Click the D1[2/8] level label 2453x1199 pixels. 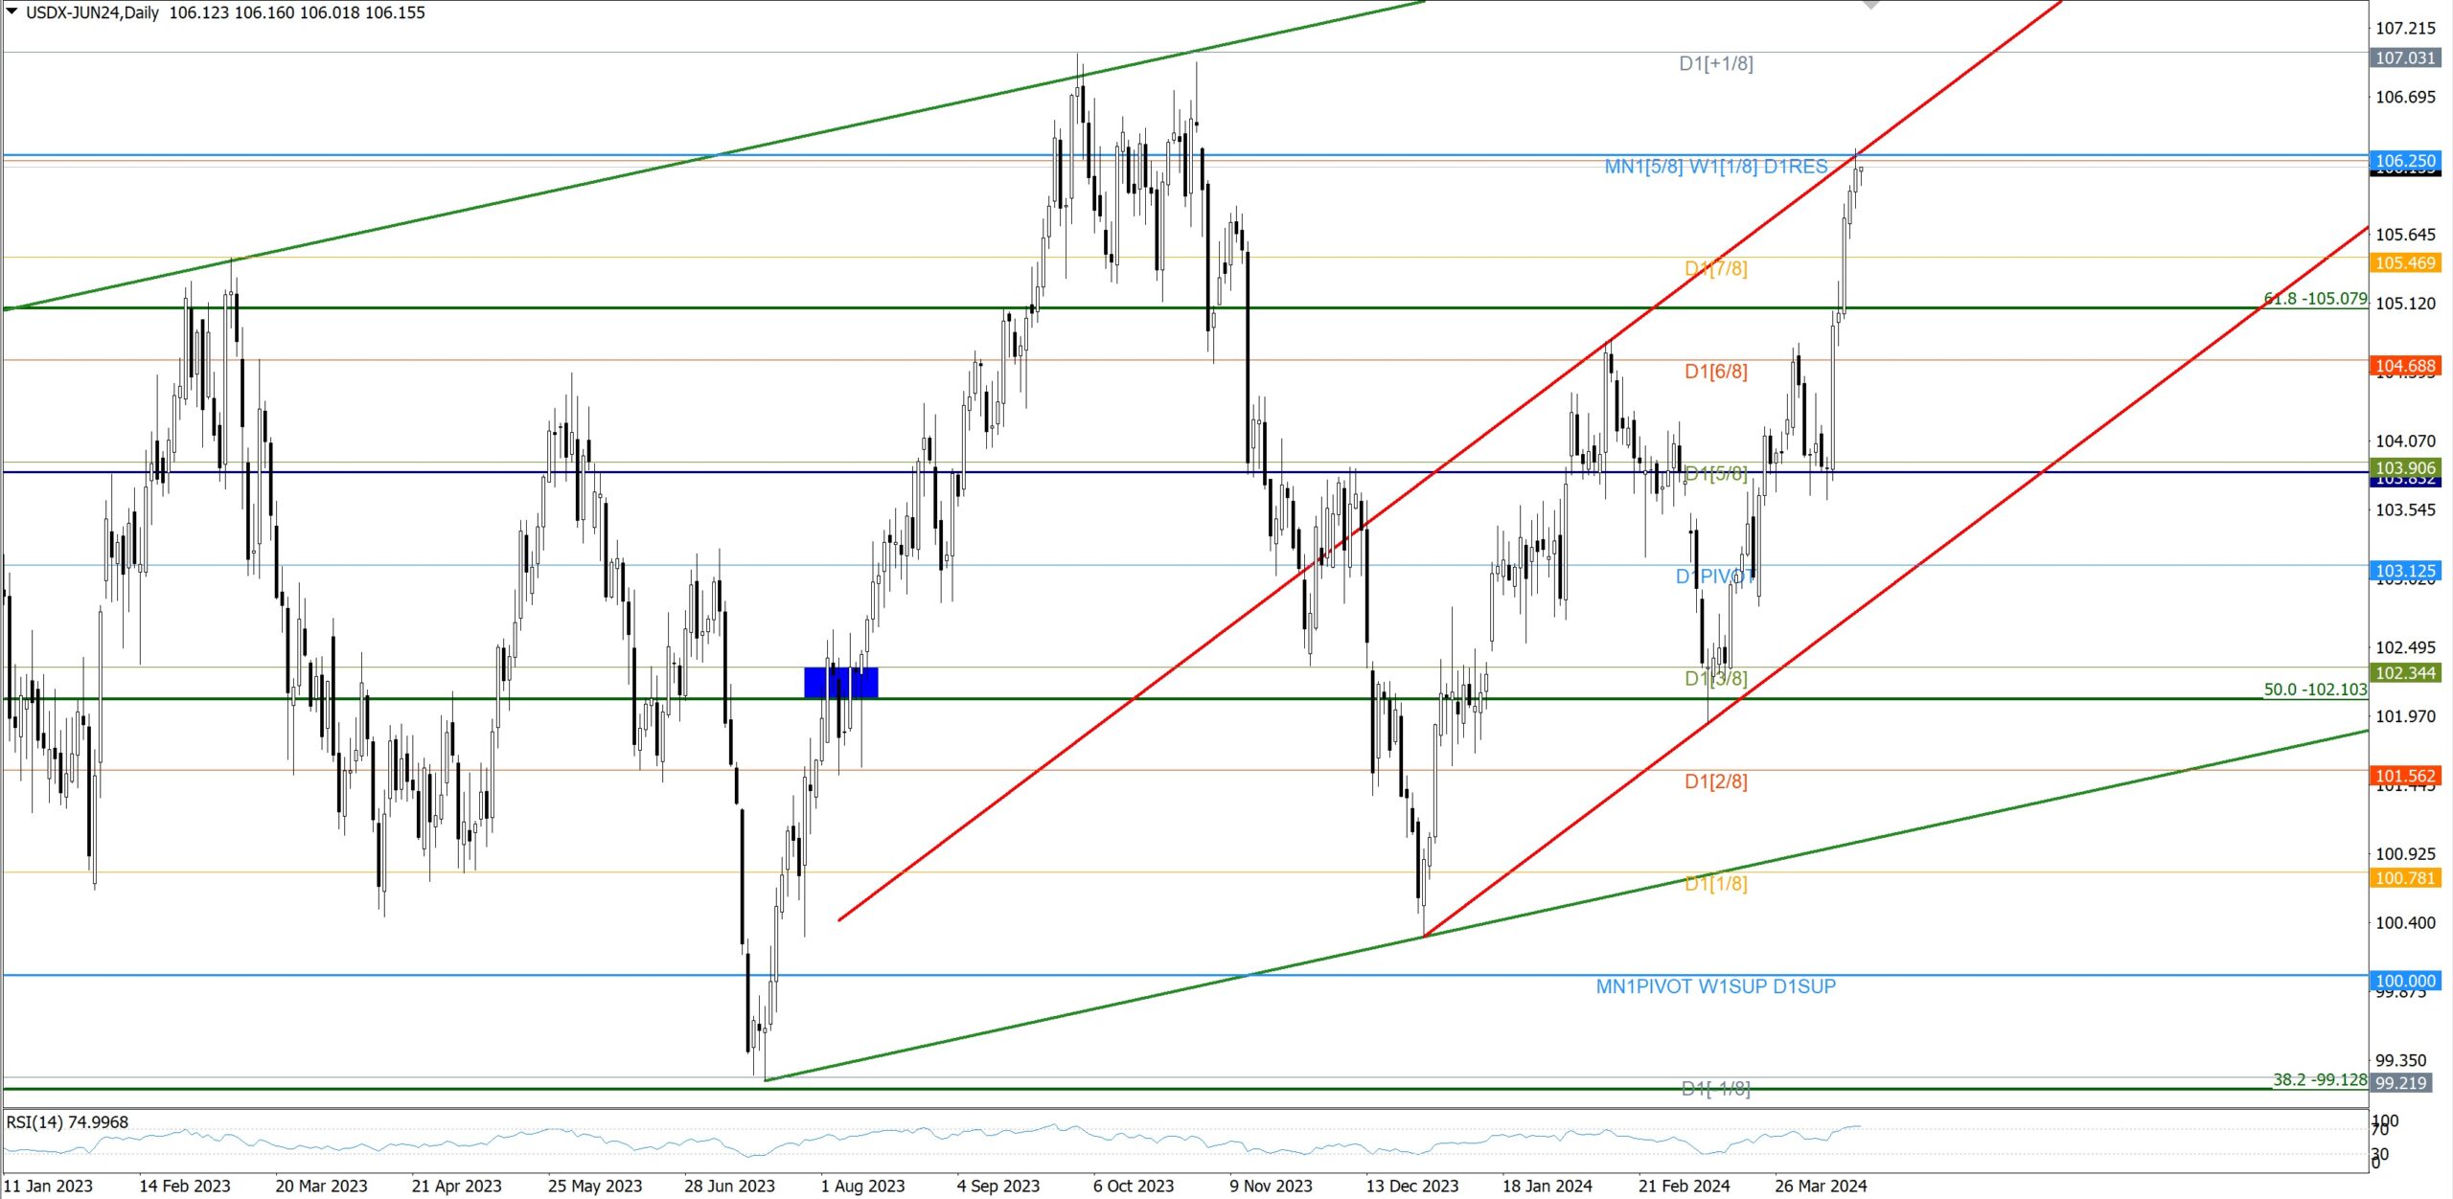click(1715, 781)
